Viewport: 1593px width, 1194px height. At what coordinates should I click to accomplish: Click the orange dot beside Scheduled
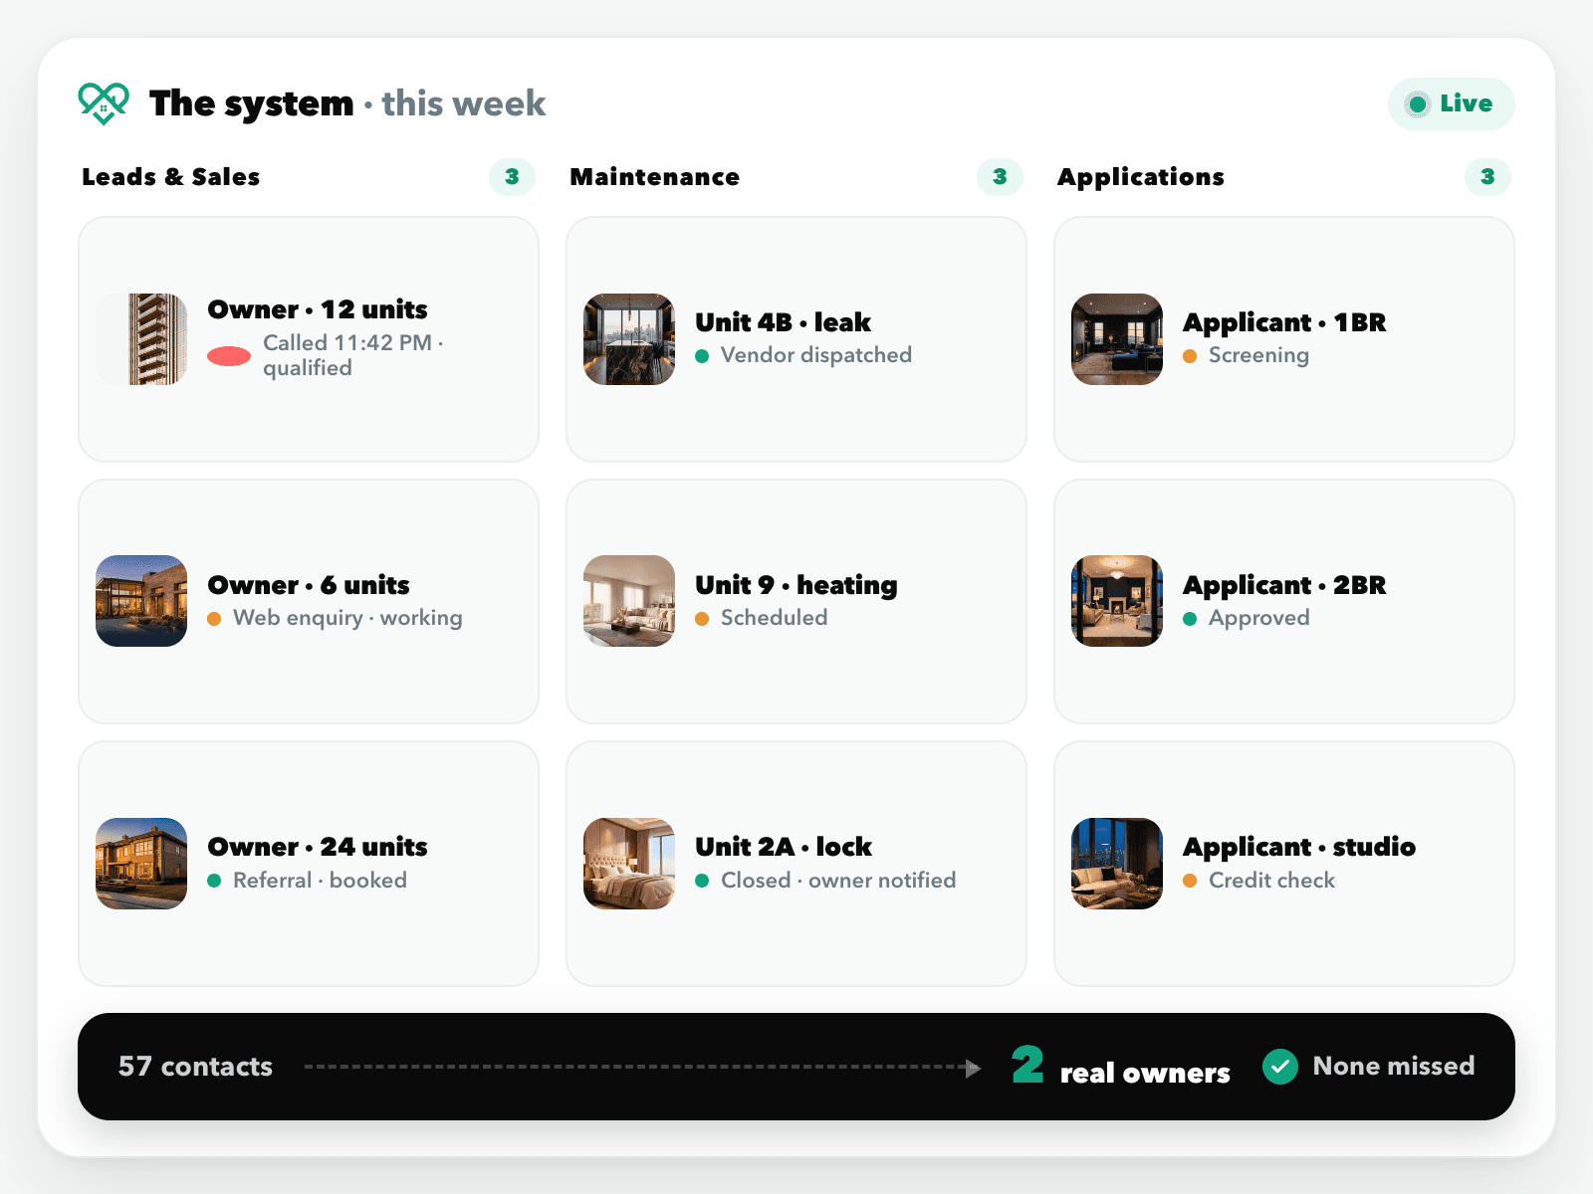click(702, 619)
